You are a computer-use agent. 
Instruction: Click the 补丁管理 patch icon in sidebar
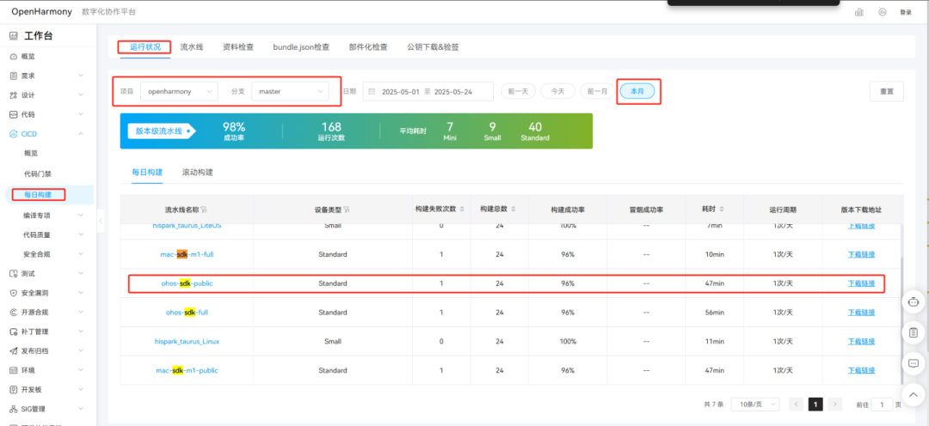tap(13, 332)
